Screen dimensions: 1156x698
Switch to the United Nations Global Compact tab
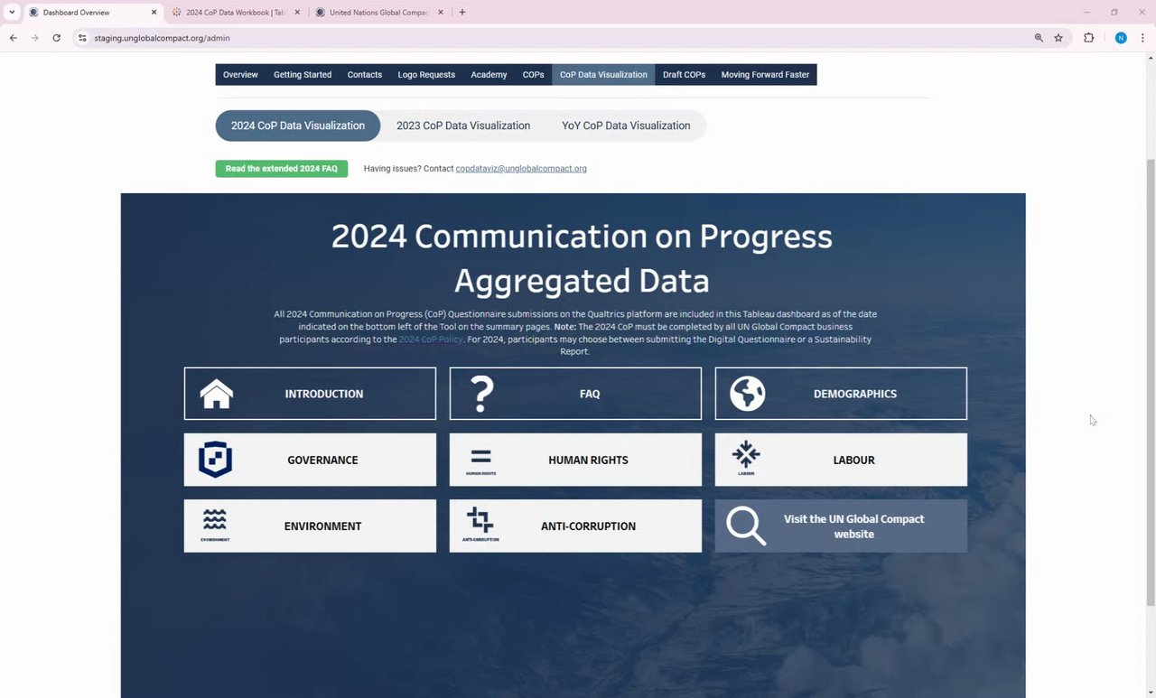(379, 13)
